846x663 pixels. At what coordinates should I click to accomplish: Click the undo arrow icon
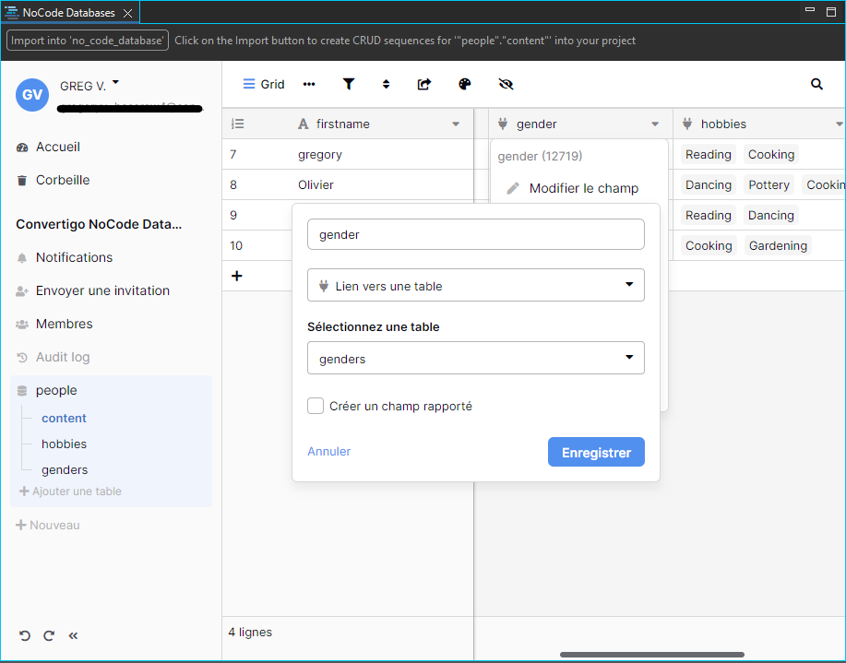25,635
